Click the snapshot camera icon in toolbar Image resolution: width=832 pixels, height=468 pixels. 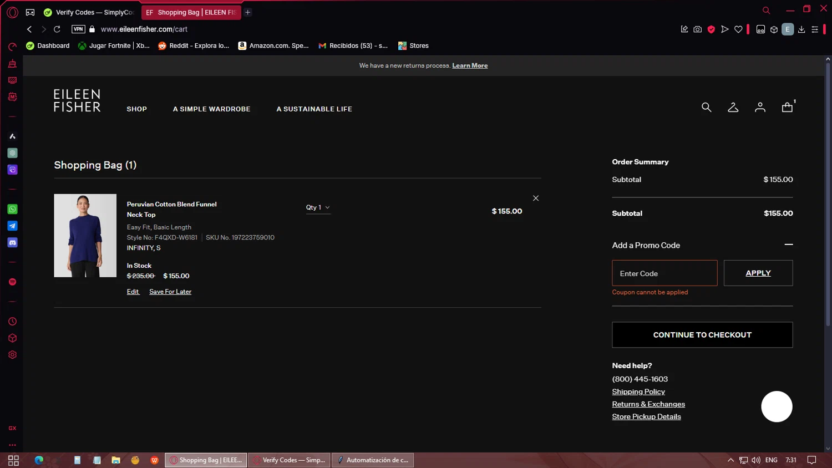coord(698,29)
